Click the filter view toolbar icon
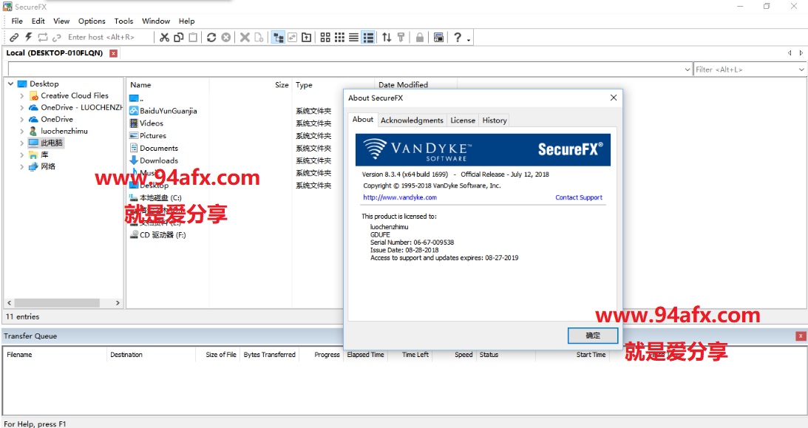The height and width of the screenshot is (428, 808). pyautogui.click(x=401, y=37)
